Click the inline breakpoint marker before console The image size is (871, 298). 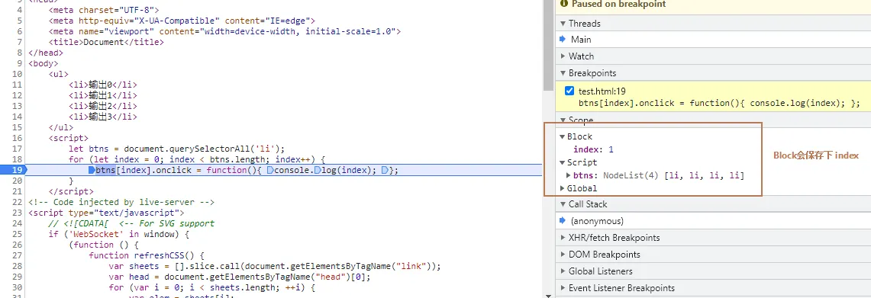270,171
